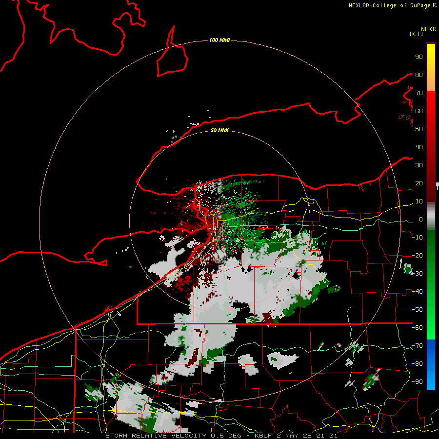Click the red band of the color bar

[431, 146]
